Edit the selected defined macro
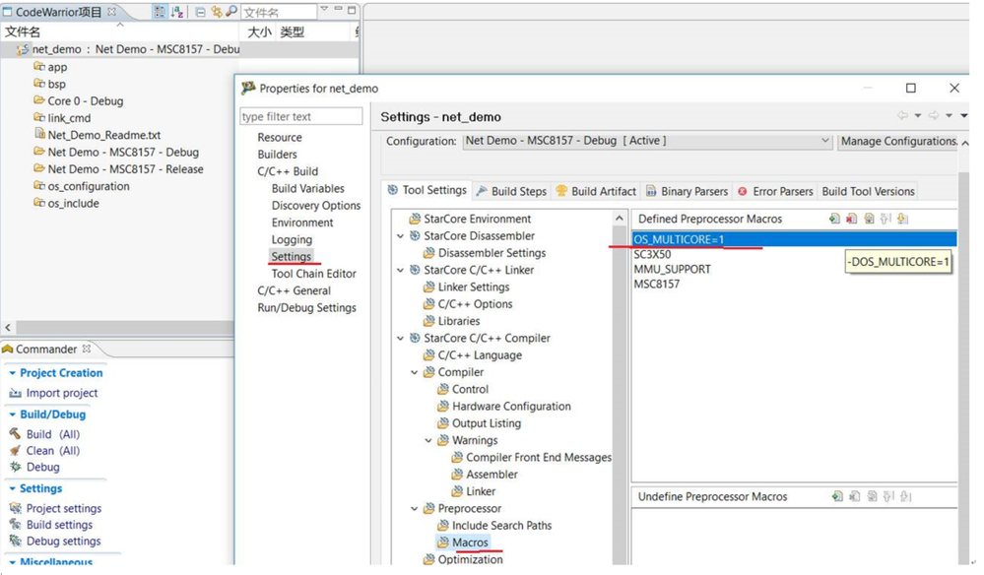 [x=869, y=219]
